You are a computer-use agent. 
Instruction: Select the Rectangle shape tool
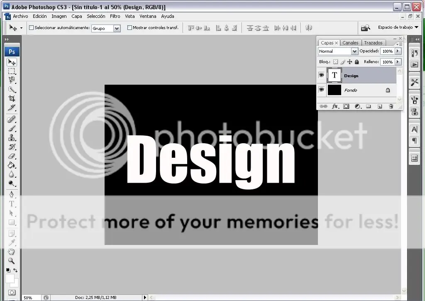point(12,223)
